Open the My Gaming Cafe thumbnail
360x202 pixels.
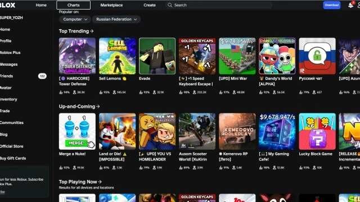(277, 131)
